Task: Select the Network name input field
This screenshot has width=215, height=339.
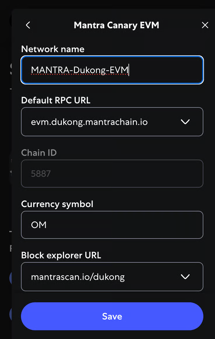Action: pos(112,70)
